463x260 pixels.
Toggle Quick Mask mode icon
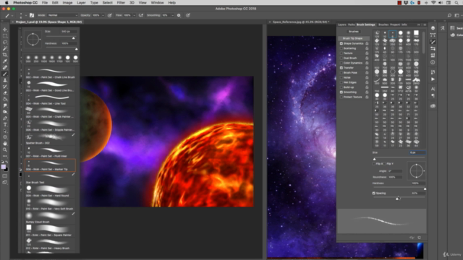(5, 176)
